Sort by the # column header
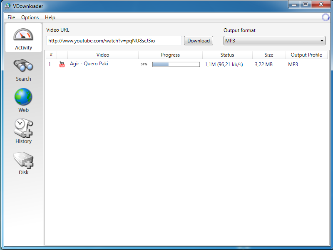The height and width of the screenshot is (250, 333). click(51, 55)
